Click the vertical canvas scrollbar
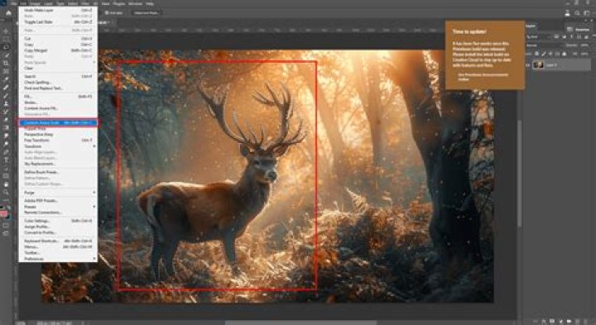The height and width of the screenshot is (325, 596). point(519,174)
